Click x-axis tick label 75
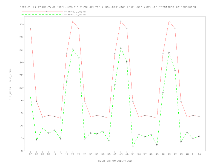 [x=181, y=154]
